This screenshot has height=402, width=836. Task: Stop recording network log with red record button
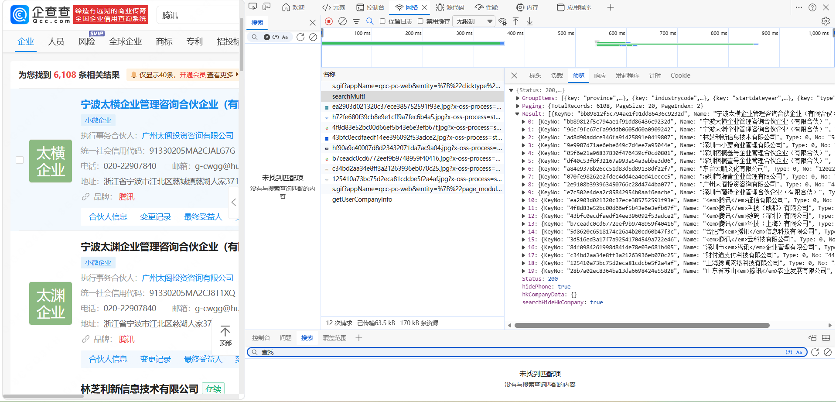click(329, 21)
